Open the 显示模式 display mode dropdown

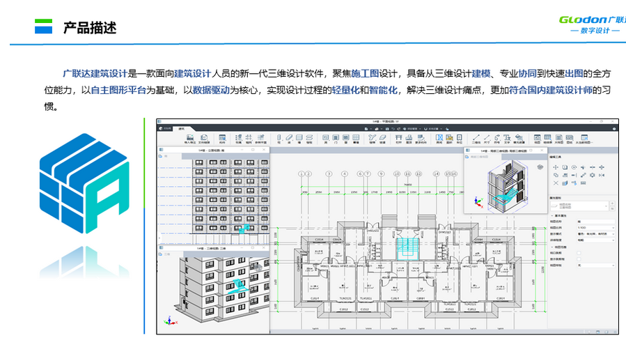[x=596, y=233]
